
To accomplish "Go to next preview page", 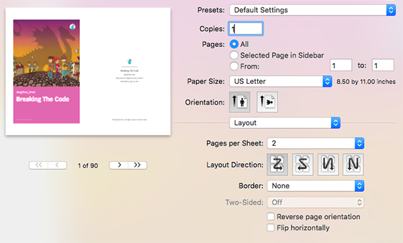I will point(119,165).
